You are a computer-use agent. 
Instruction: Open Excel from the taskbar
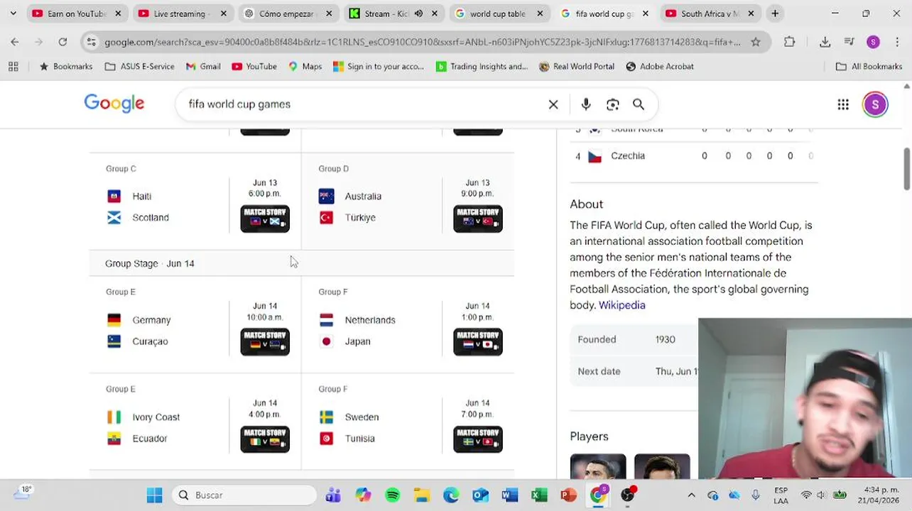pos(539,495)
